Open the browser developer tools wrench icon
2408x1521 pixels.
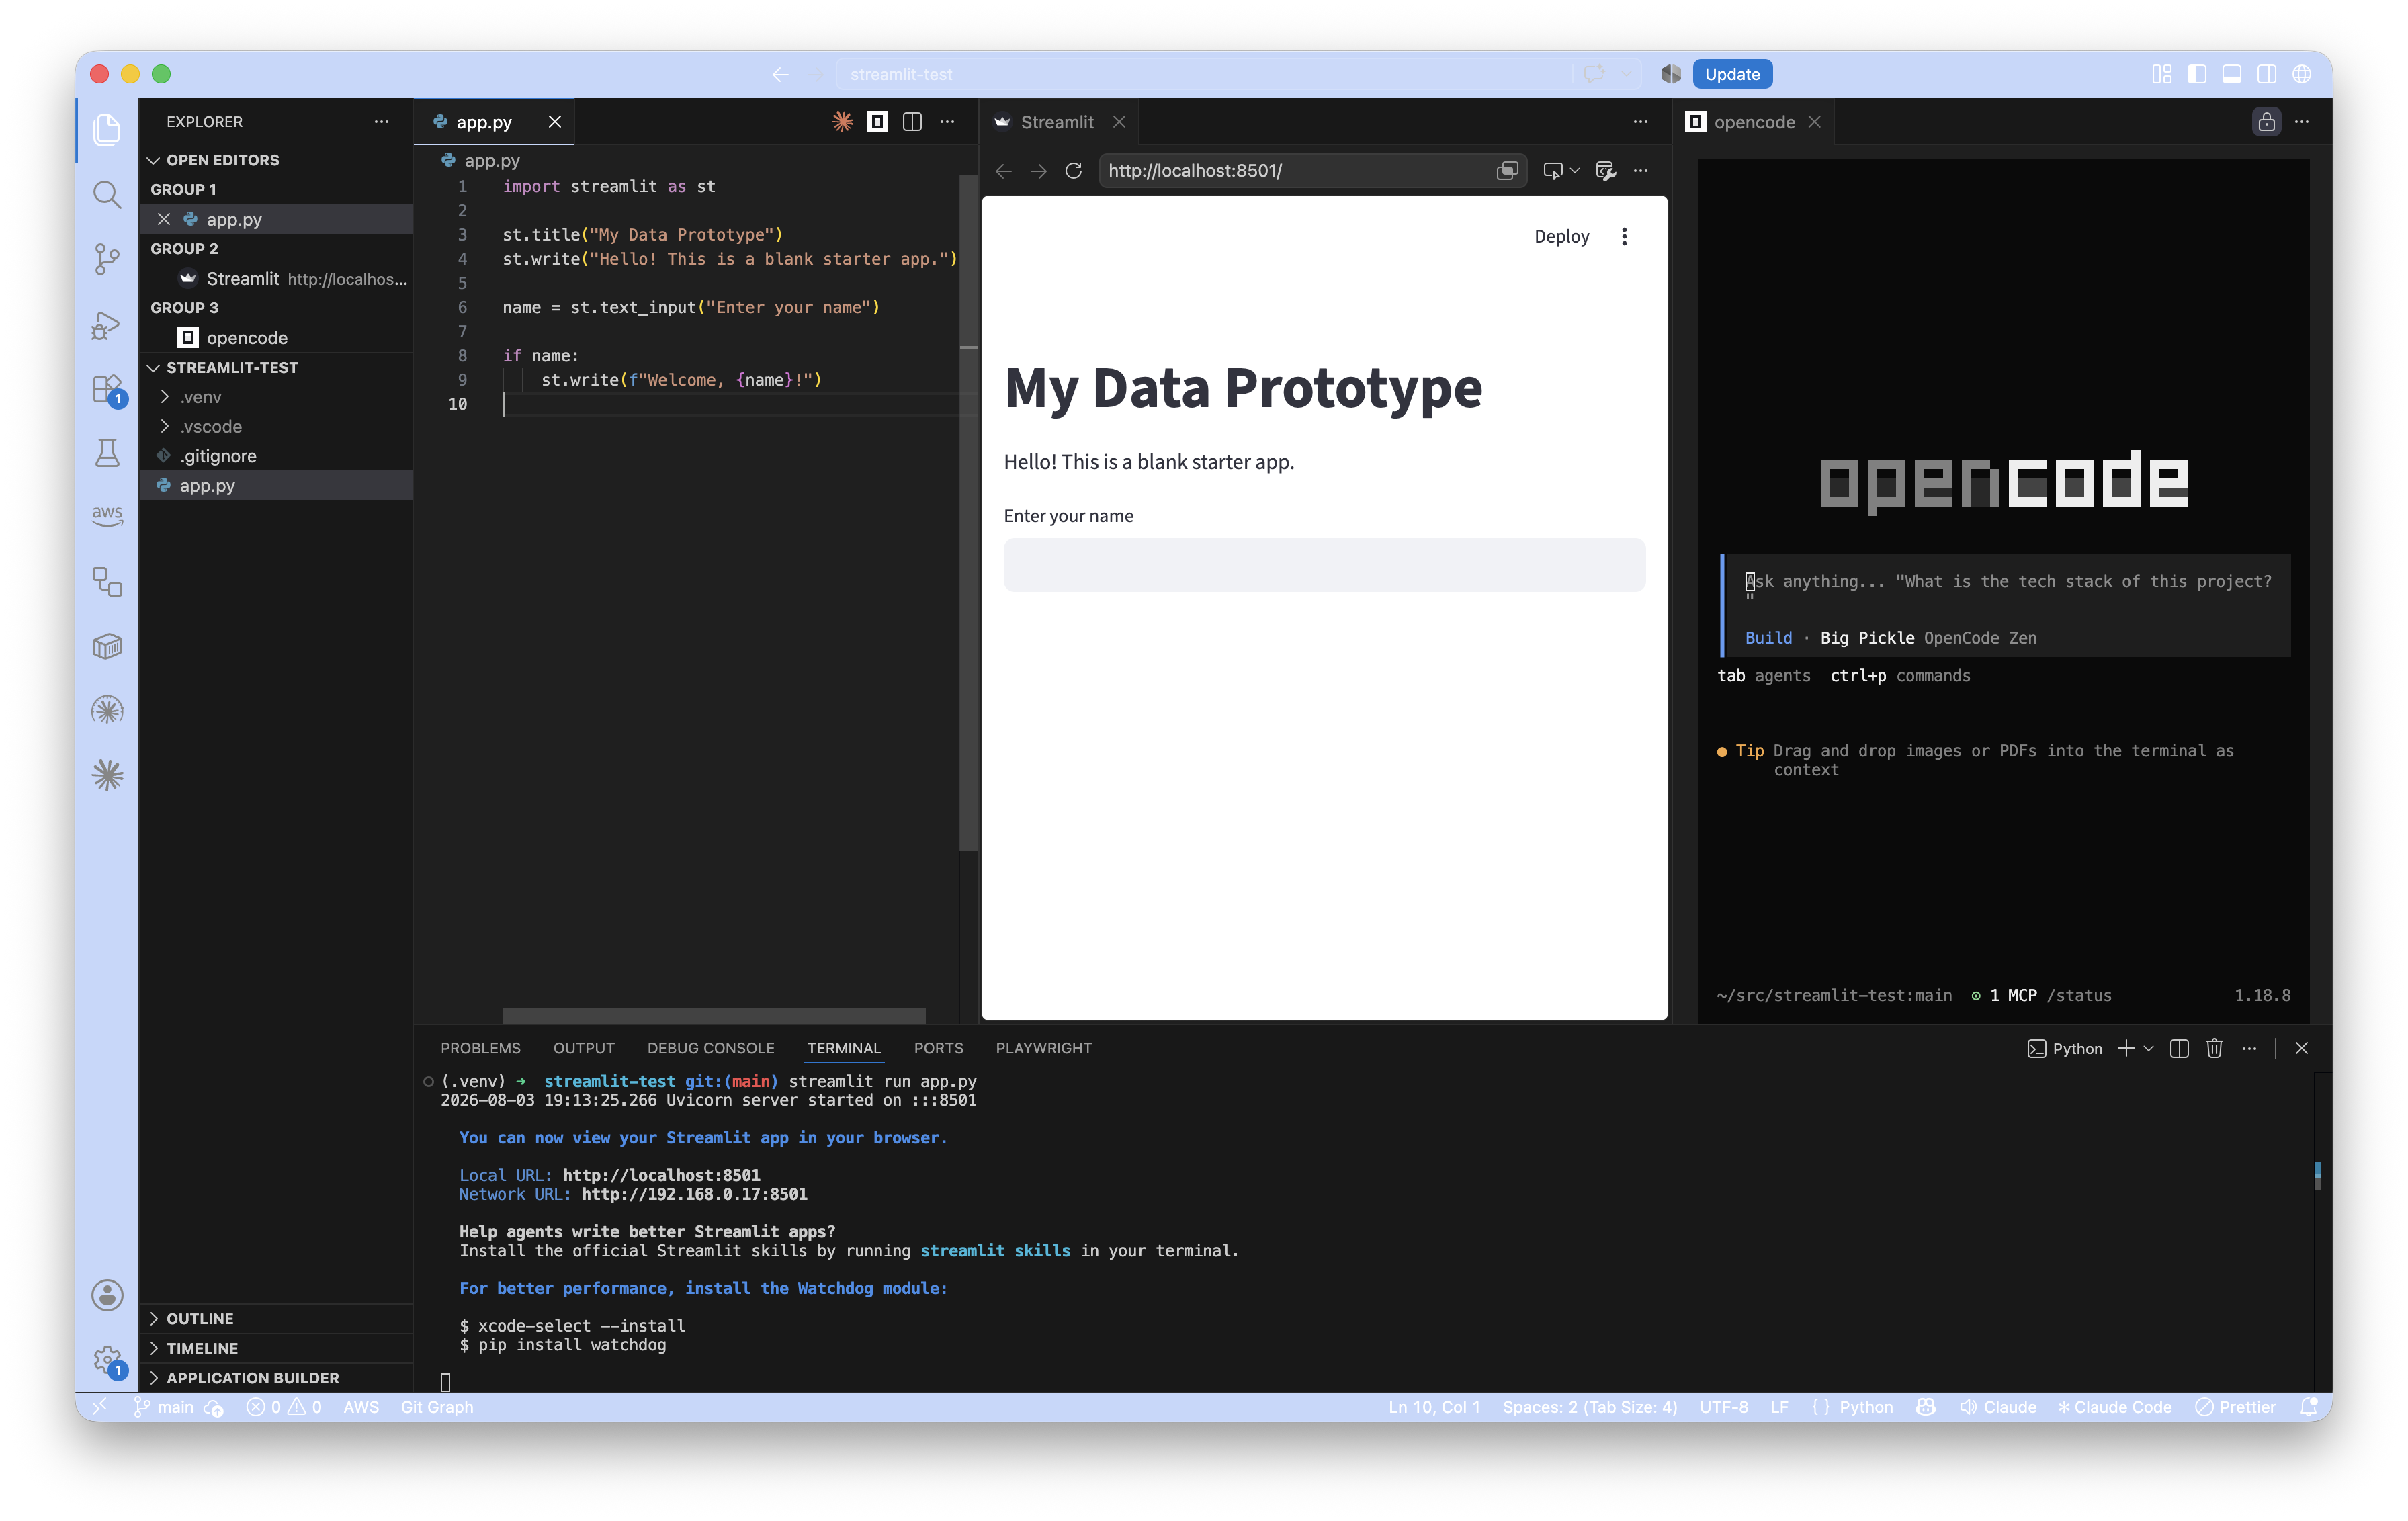pyautogui.click(x=1606, y=171)
